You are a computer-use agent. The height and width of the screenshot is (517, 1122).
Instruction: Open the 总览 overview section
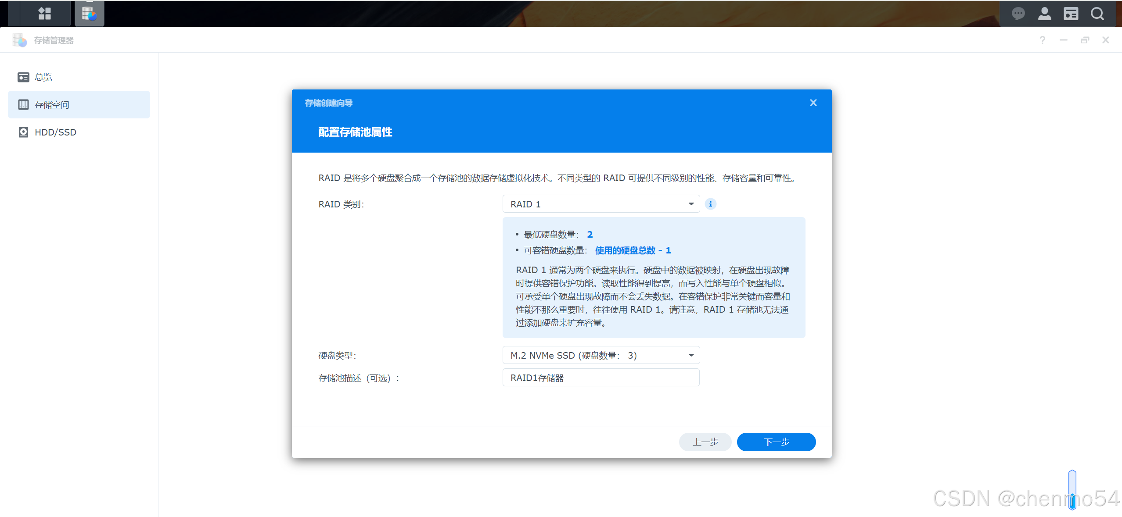pyautogui.click(x=43, y=77)
